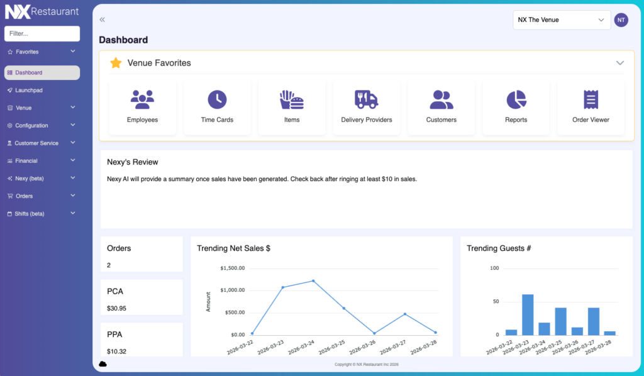Screen dimensions: 644x376
Task: Open the Customer Service section
Action: 42,143
